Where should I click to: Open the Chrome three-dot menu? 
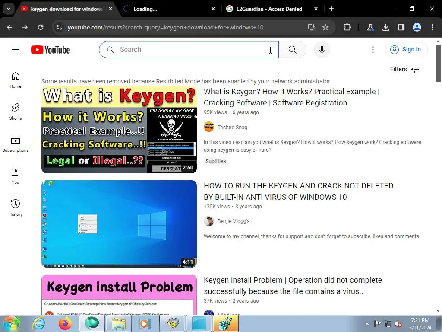pos(433,27)
